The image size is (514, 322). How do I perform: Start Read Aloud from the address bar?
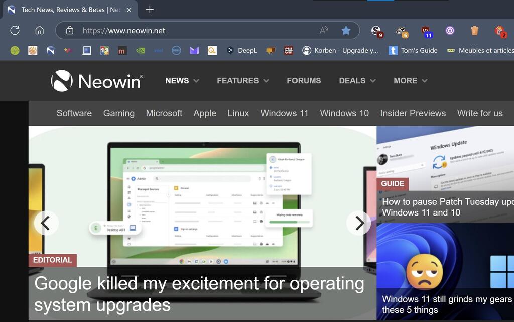click(324, 31)
